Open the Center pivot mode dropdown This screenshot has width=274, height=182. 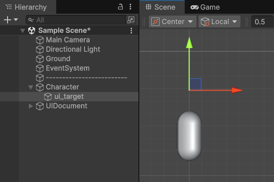click(x=172, y=22)
